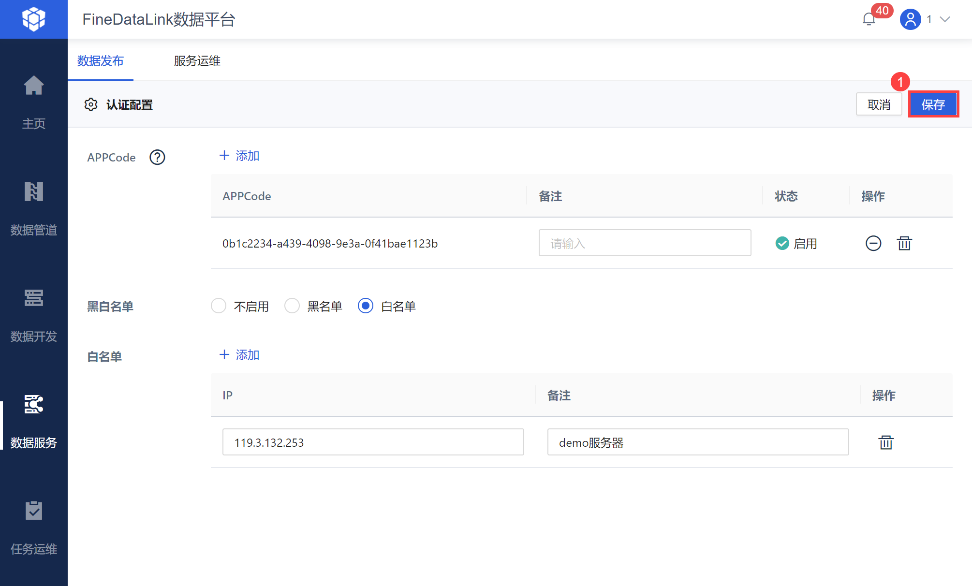Screen dimensions: 972x586
Task: Click the notification bell icon
Action: pyautogui.click(x=869, y=19)
